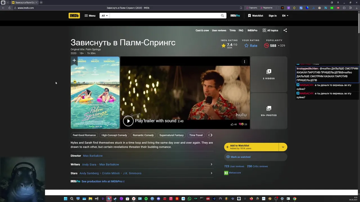Open Trivia section

(232, 30)
